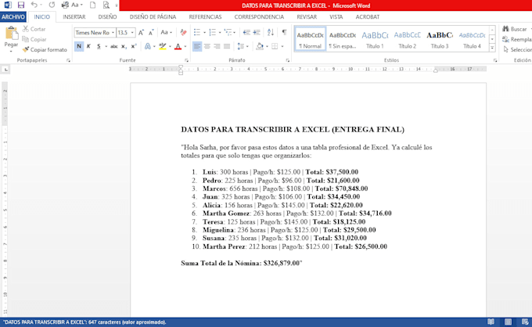Switch to the ACROBAT tab
The height and width of the screenshot is (327, 532).
(x=367, y=17)
